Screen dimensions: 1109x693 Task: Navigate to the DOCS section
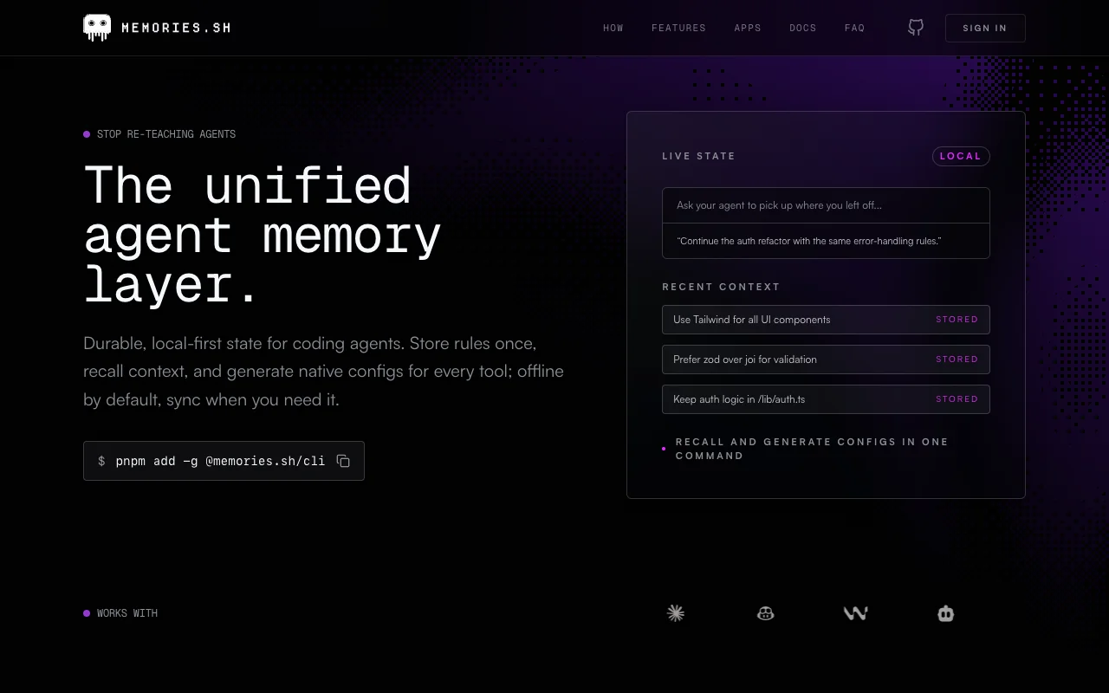pyautogui.click(x=802, y=28)
